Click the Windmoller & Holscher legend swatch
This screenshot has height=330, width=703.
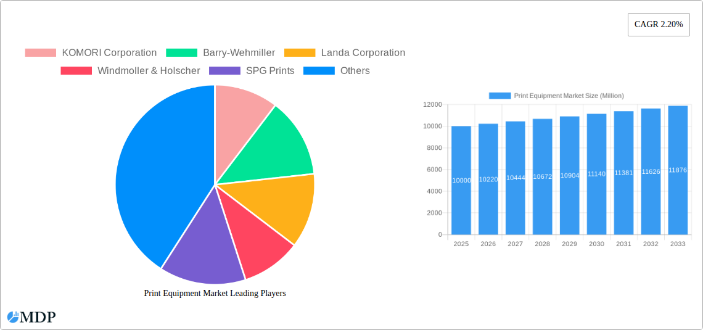point(76,71)
